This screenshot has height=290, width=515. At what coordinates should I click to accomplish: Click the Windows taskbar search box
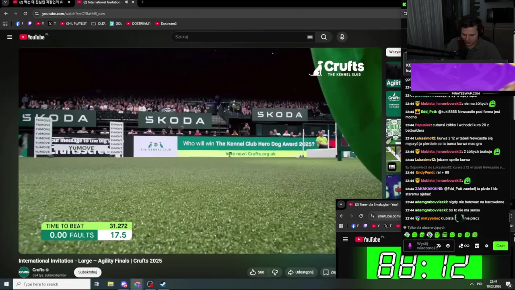[x=51, y=284]
